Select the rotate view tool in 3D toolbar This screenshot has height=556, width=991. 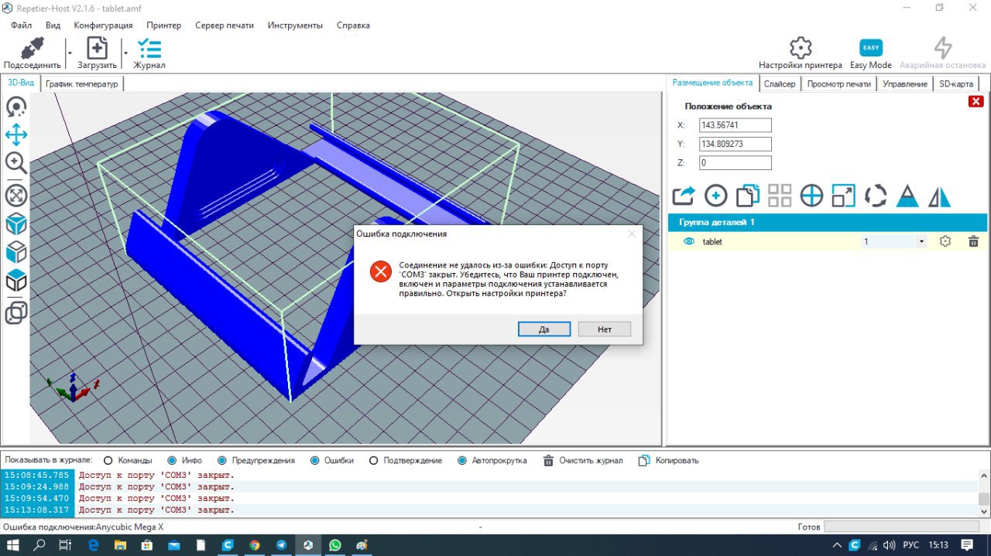click(16, 107)
